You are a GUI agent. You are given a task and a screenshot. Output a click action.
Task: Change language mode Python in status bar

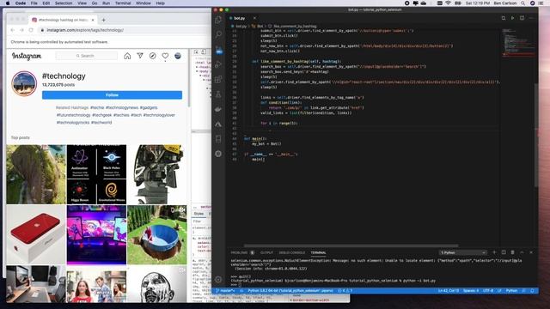point(511,291)
